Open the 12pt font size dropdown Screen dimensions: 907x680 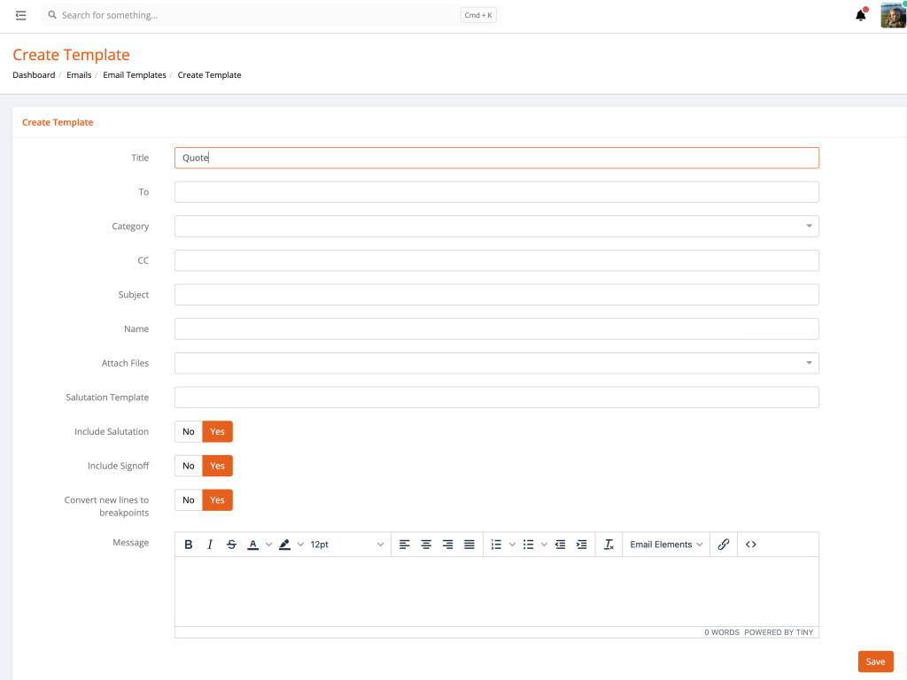[x=346, y=545]
